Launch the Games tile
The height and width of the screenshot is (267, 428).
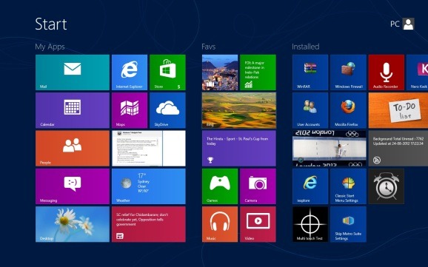(220, 186)
